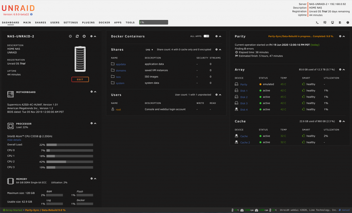Click the user icon beside root

[x=113, y=109]
